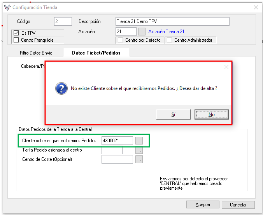Image resolution: width=263 pixels, height=215 pixels.
Task: Click the Cancelar button
Action: (x=238, y=204)
